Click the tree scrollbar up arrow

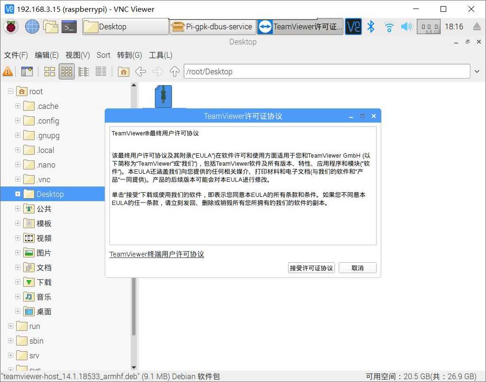tap(134, 85)
